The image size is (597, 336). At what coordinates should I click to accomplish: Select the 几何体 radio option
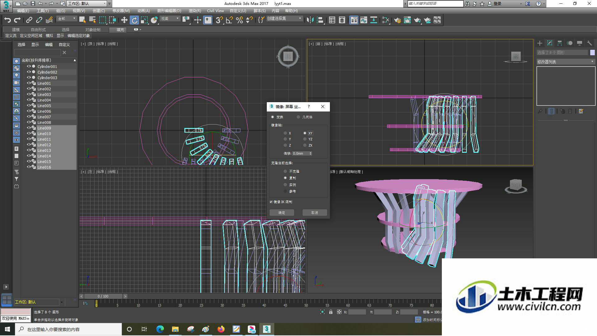pyautogui.click(x=298, y=117)
